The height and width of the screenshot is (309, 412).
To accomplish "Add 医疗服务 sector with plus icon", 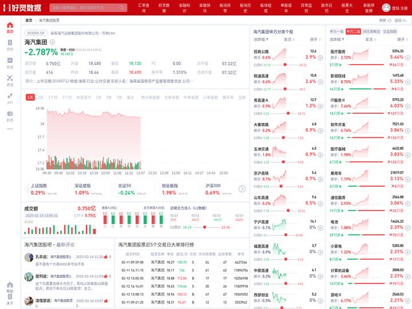I will pos(407,58).
